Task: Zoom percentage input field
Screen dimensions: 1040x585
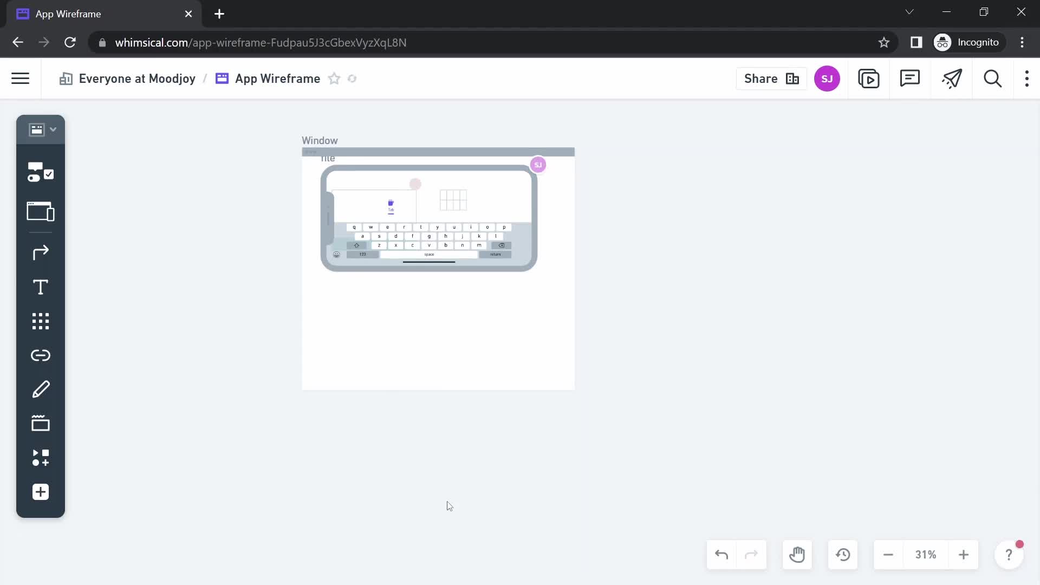Action: 926,555
